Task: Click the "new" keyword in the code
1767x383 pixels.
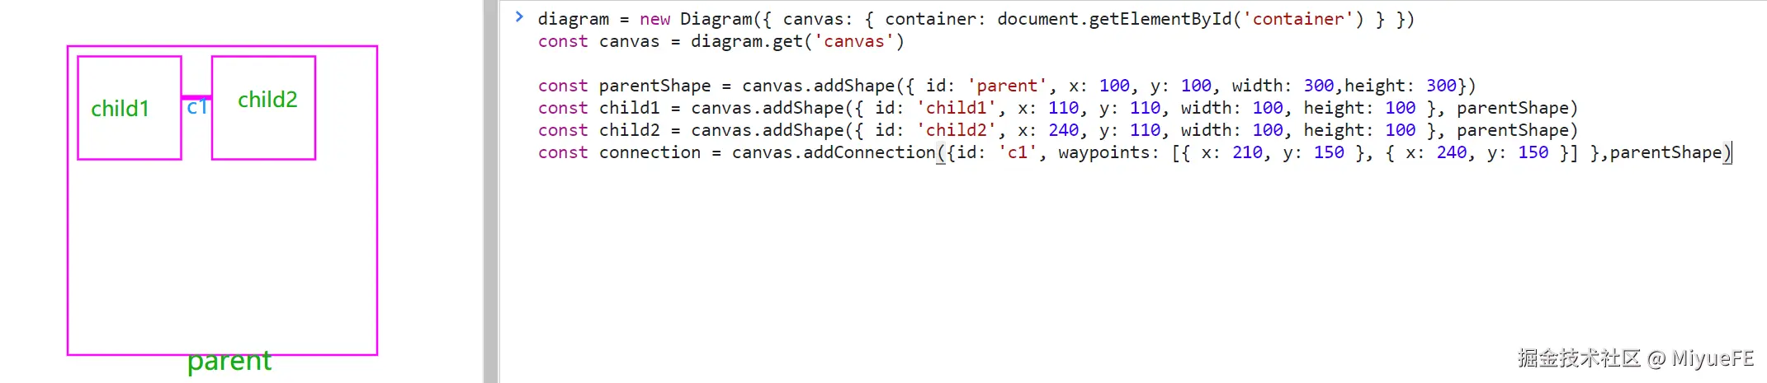Action: 654,19
